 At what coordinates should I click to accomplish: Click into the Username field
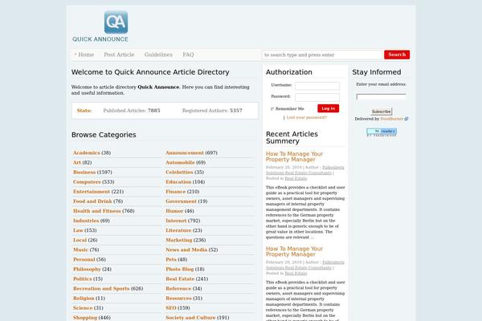[317, 86]
